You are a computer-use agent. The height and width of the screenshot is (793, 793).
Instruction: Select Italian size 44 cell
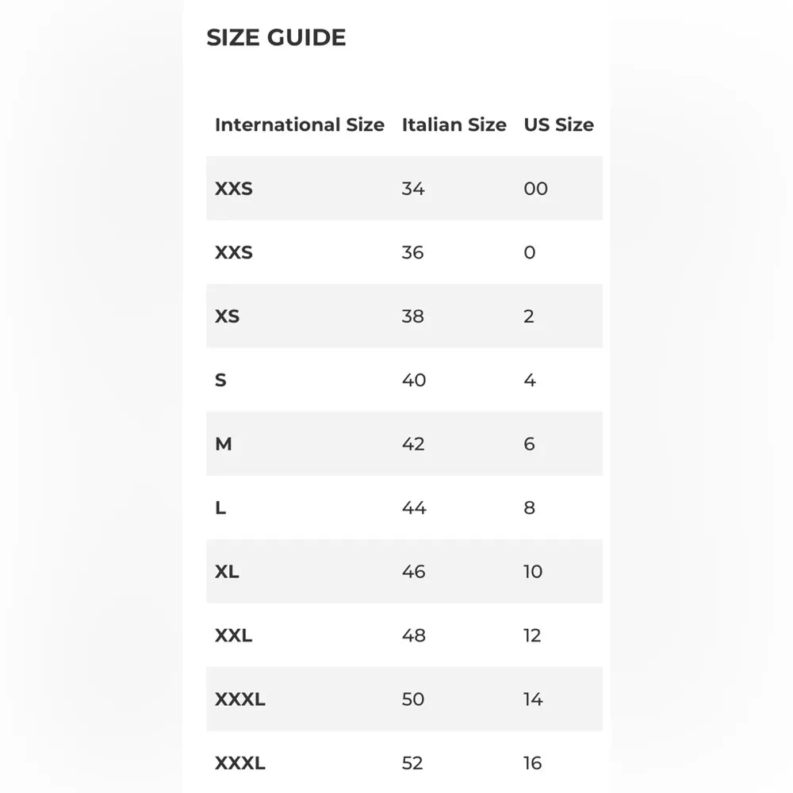pos(413,508)
